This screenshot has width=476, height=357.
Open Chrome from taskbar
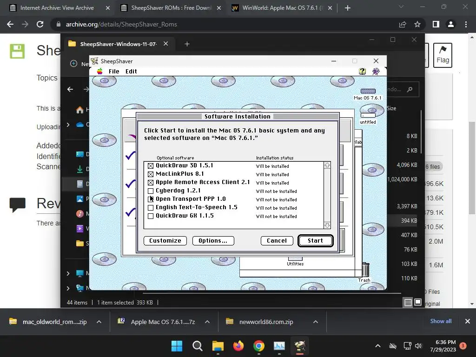tap(258, 346)
